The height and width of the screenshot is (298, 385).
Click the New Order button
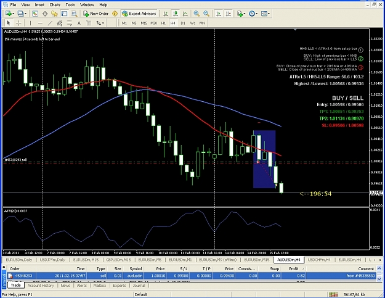coord(96,14)
